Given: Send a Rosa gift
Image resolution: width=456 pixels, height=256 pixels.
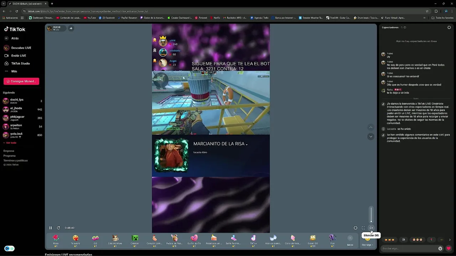Looking at the screenshot, I should click(56, 240).
